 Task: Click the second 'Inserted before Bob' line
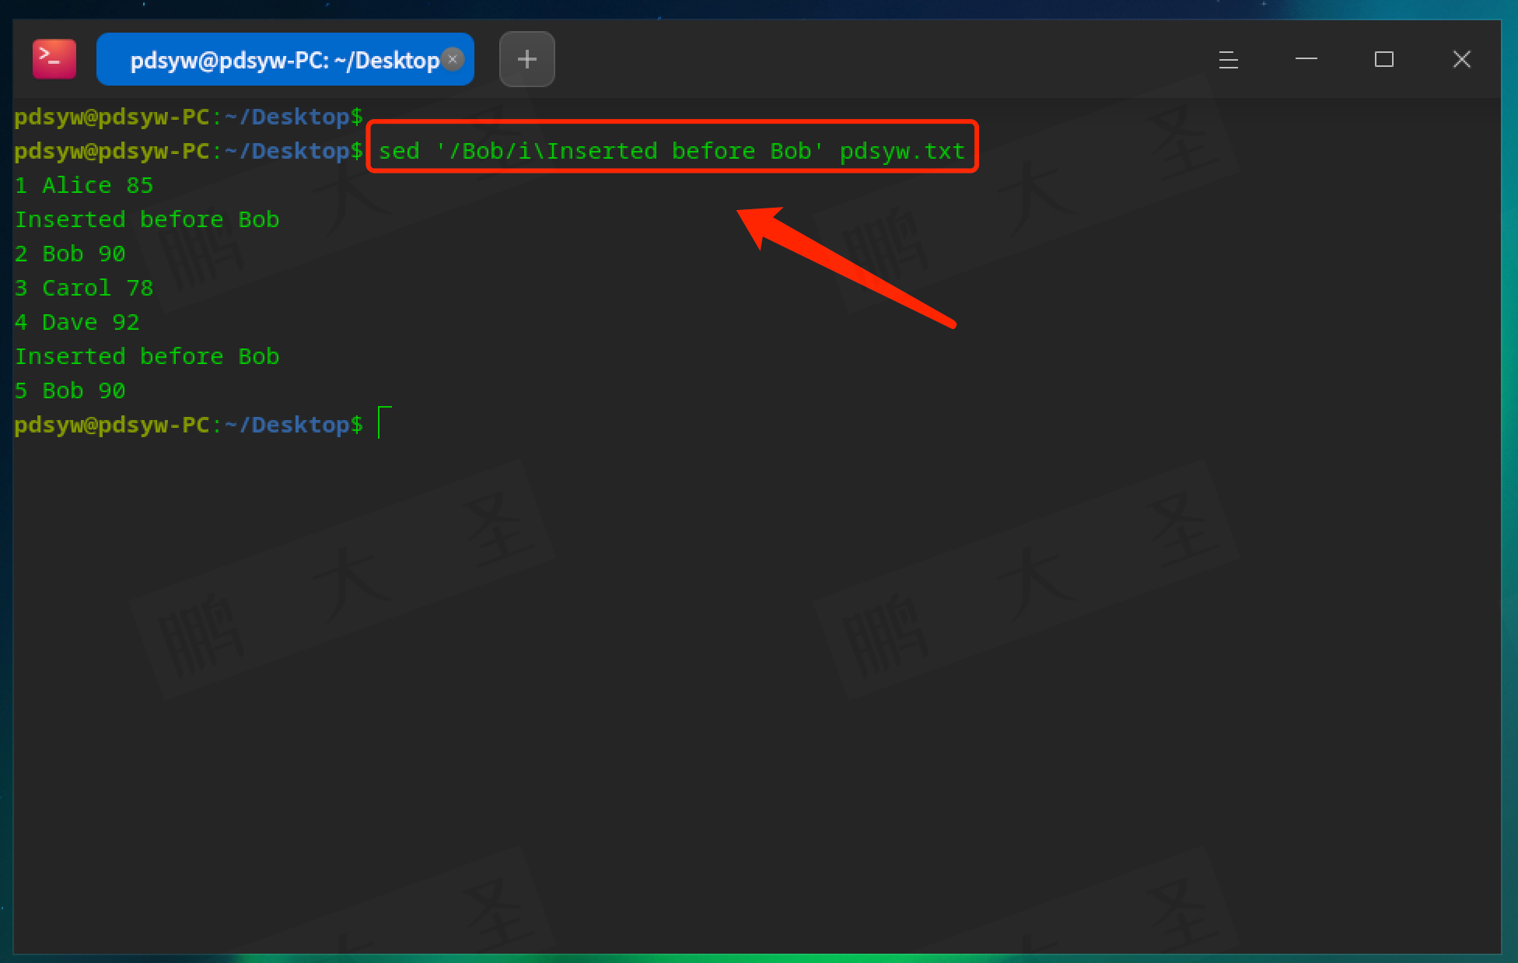[x=147, y=356]
